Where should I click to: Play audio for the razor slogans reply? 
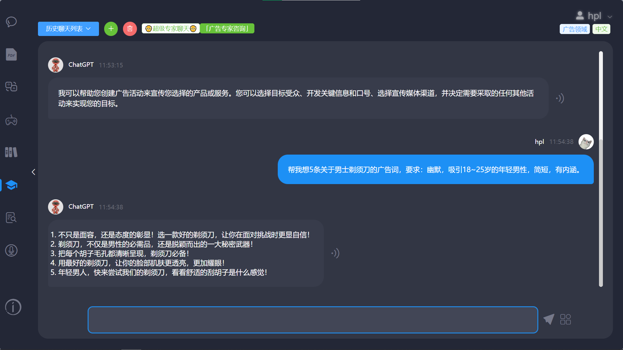(335, 253)
